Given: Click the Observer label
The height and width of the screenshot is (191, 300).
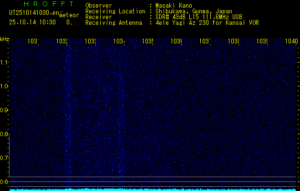Looking at the screenshot, I should 99,6.
